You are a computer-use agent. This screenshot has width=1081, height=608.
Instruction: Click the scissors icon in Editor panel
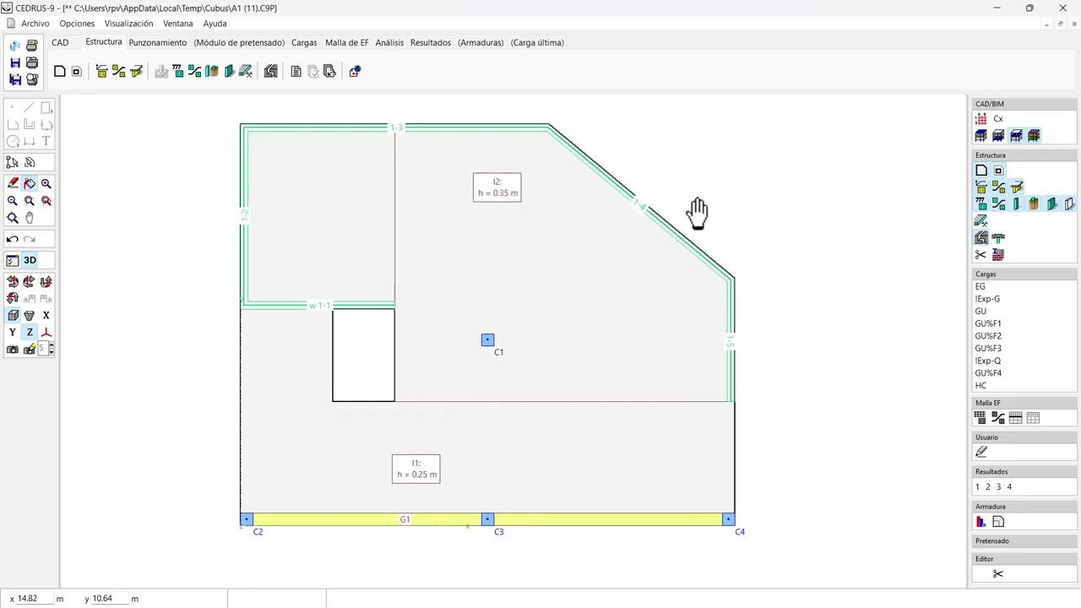(998, 574)
